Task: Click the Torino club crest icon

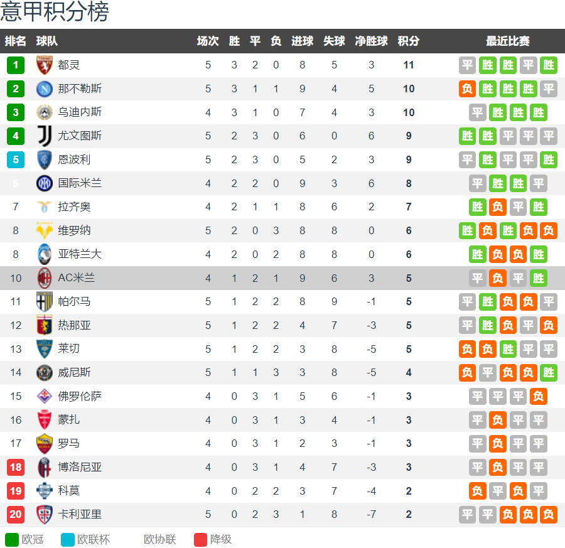Action: [45, 65]
